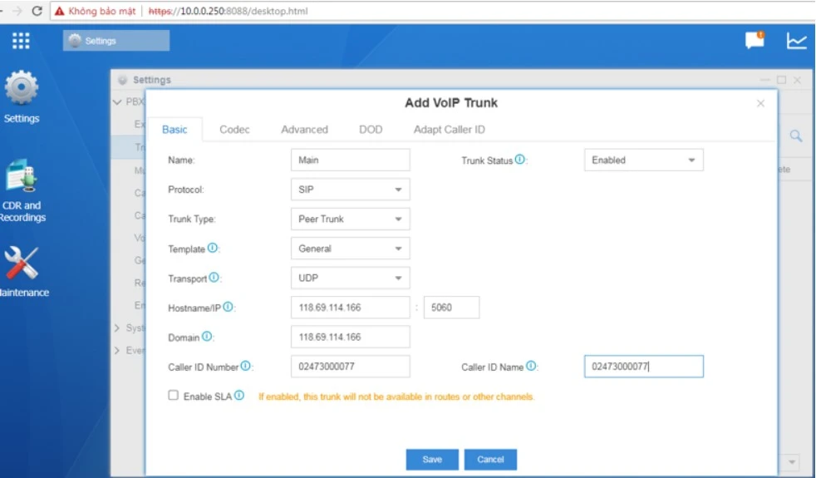Open CDR and Recordings icon
Screen dimensions: 816x478
click(22, 178)
